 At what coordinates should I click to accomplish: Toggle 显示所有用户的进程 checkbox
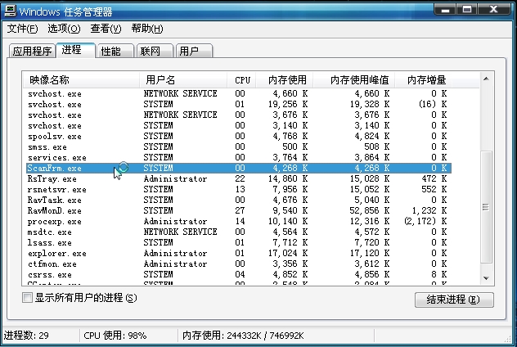tap(27, 298)
